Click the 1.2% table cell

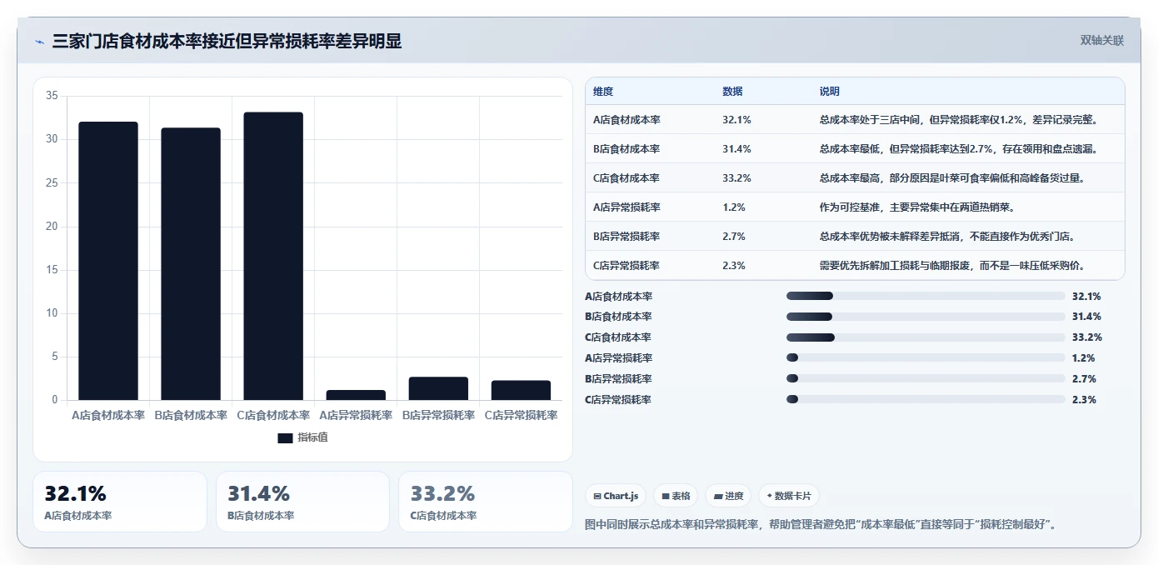pos(734,207)
